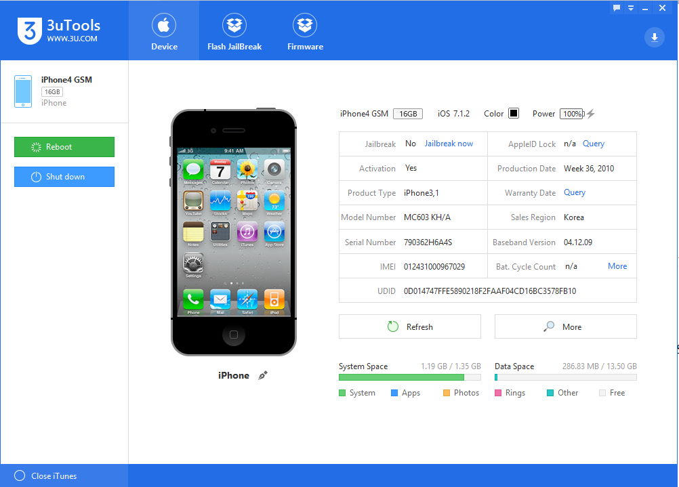The height and width of the screenshot is (487, 679).
Task: Open the More options panel
Action: (x=565, y=326)
